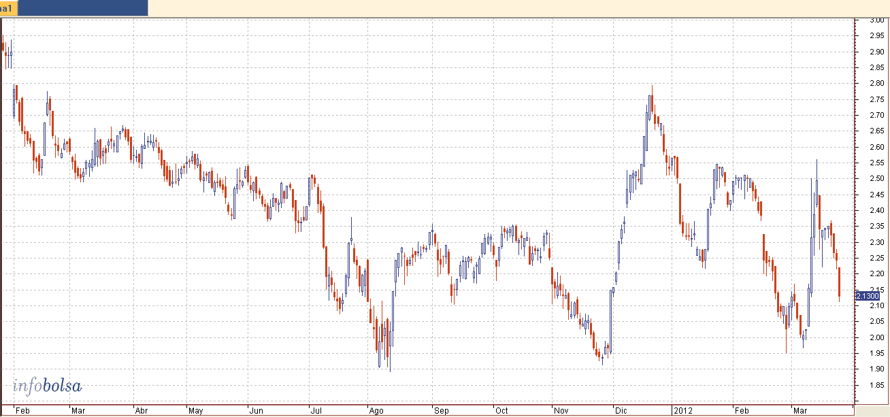
Task: Click the May month label
Action: point(196,411)
